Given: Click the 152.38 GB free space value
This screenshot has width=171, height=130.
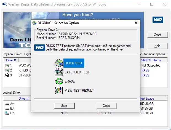Looking at the screenshot, I should (147, 104).
